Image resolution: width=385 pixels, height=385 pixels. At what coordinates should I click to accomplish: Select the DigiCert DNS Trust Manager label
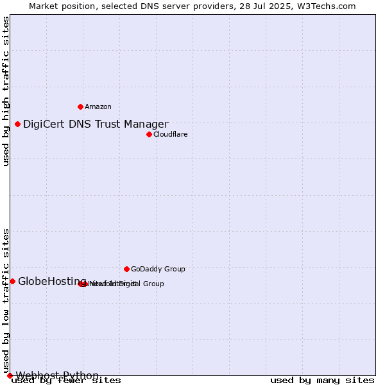pyautogui.click(x=96, y=124)
